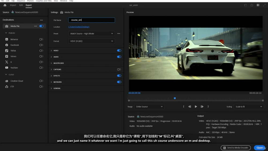Click the Media File destination icon
Viewport: 268px width, 151px height.
tap(7, 26)
